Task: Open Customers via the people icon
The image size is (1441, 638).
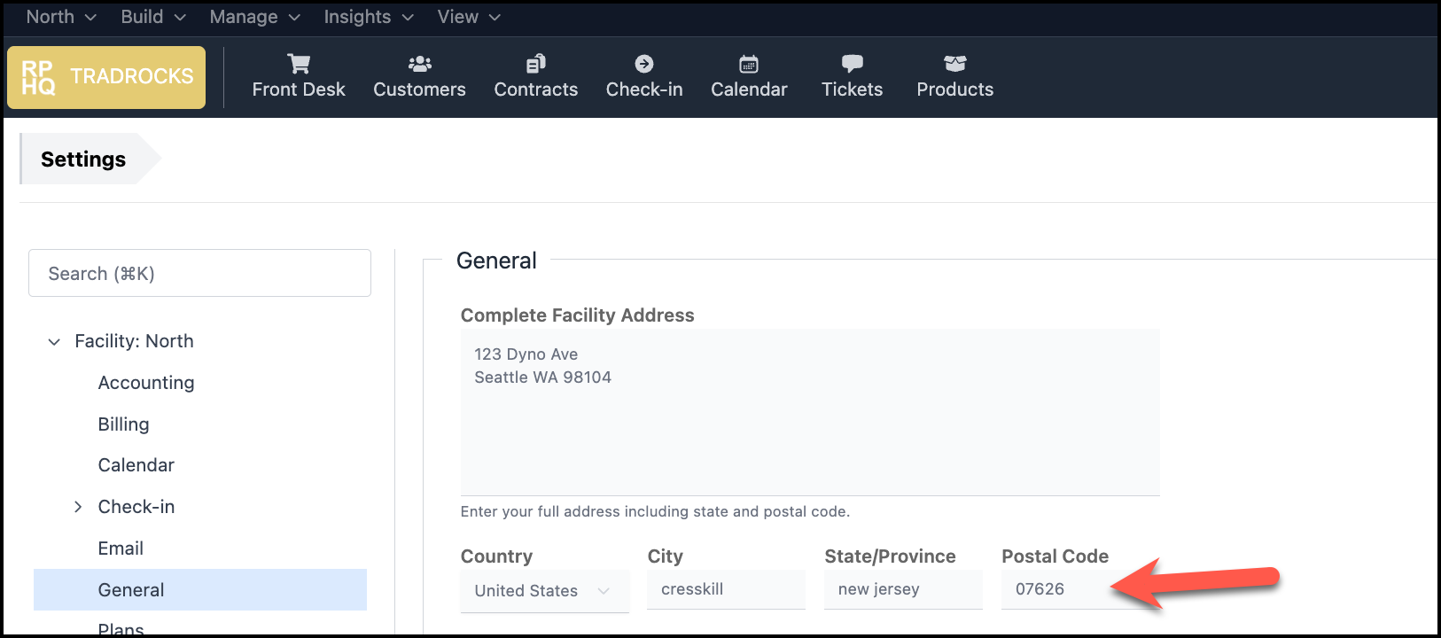Action: (419, 64)
